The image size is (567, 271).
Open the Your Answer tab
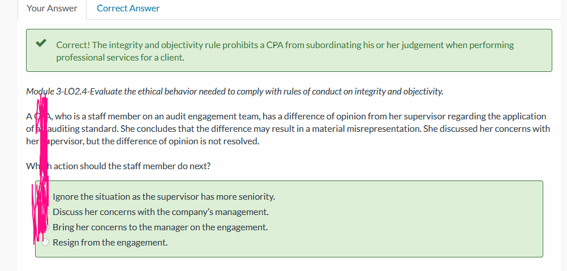pyautogui.click(x=52, y=8)
